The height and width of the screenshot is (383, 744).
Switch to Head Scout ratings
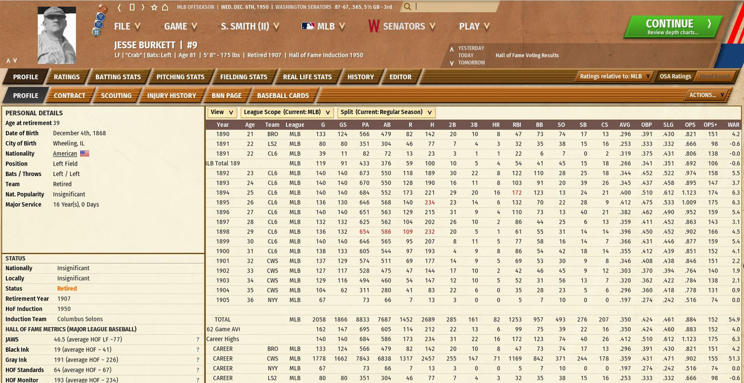tap(714, 76)
